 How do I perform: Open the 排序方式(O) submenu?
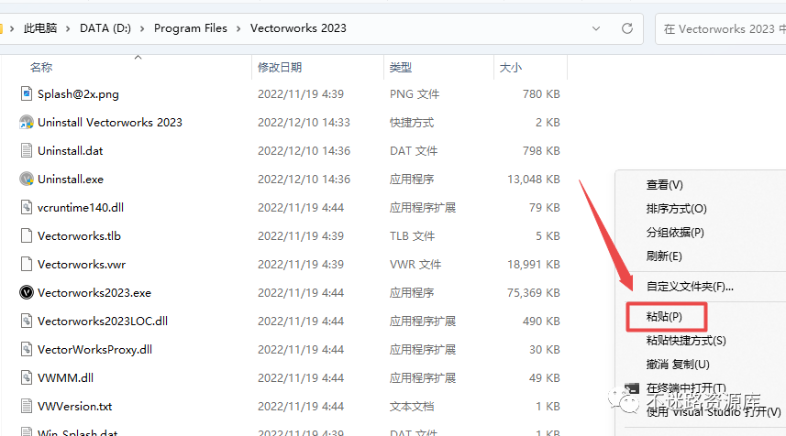click(676, 208)
